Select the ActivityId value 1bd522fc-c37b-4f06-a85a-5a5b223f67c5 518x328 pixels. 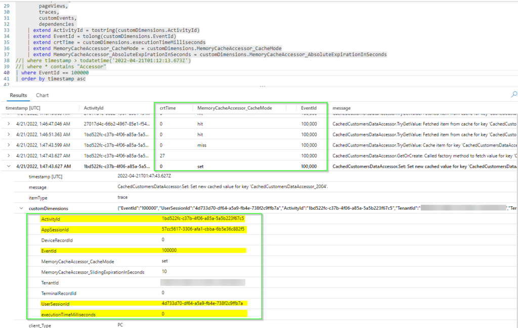pos(203,218)
